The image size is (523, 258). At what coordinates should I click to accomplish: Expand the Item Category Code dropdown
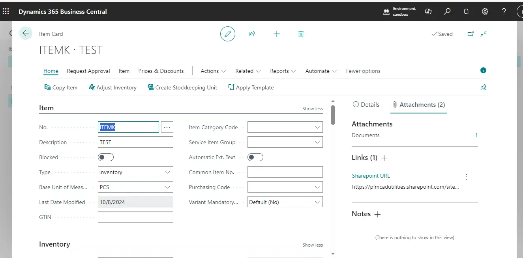pos(318,127)
